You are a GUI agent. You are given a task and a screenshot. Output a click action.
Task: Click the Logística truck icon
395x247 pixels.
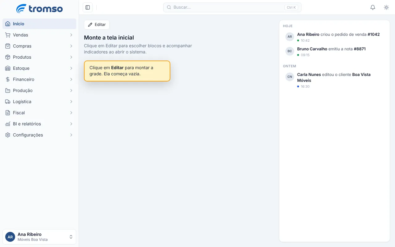tap(8, 102)
